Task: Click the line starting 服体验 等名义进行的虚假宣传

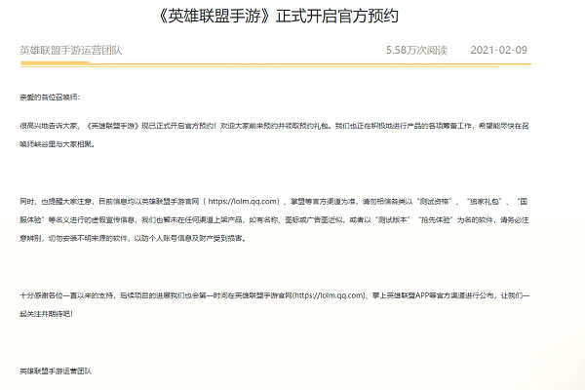Action: pos(274,219)
